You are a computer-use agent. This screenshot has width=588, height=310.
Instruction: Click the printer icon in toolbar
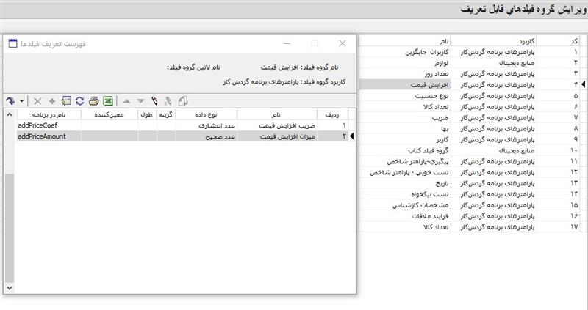[x=93, y=100]
